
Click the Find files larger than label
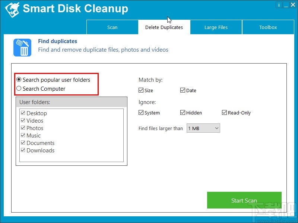coord(161,128)
